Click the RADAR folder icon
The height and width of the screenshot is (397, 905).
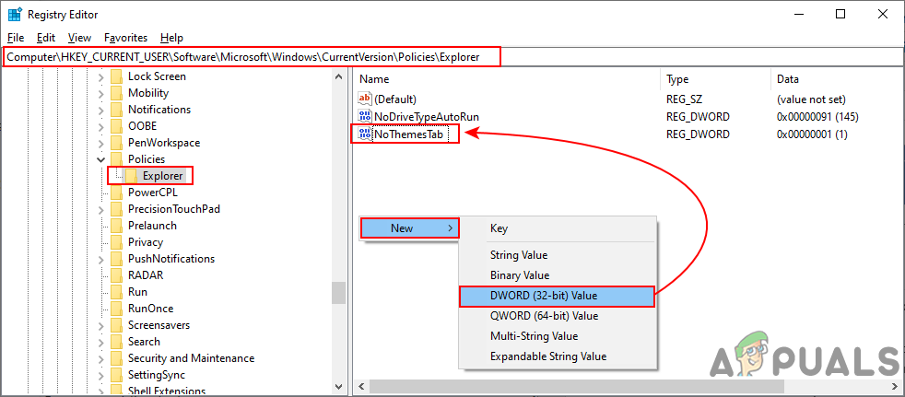pos(117,275)
